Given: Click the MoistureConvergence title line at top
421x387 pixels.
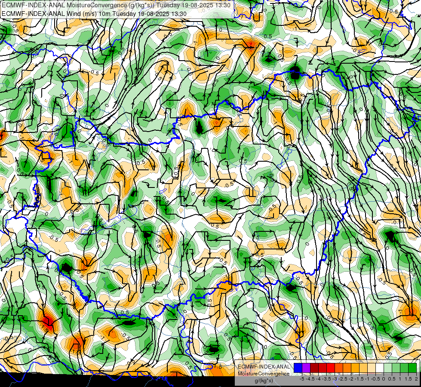Looking at the screenshot, I should pyautogui.click(x=116, y=5).
